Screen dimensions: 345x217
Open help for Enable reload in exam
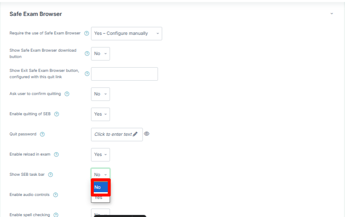(x=56, y=155)
